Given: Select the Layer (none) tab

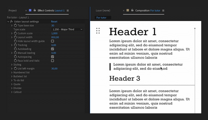Looking at the screenshot, I should click(x=103, y=11).
